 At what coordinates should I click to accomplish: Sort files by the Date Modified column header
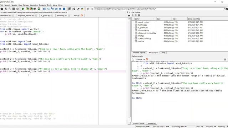coord(207,19)
